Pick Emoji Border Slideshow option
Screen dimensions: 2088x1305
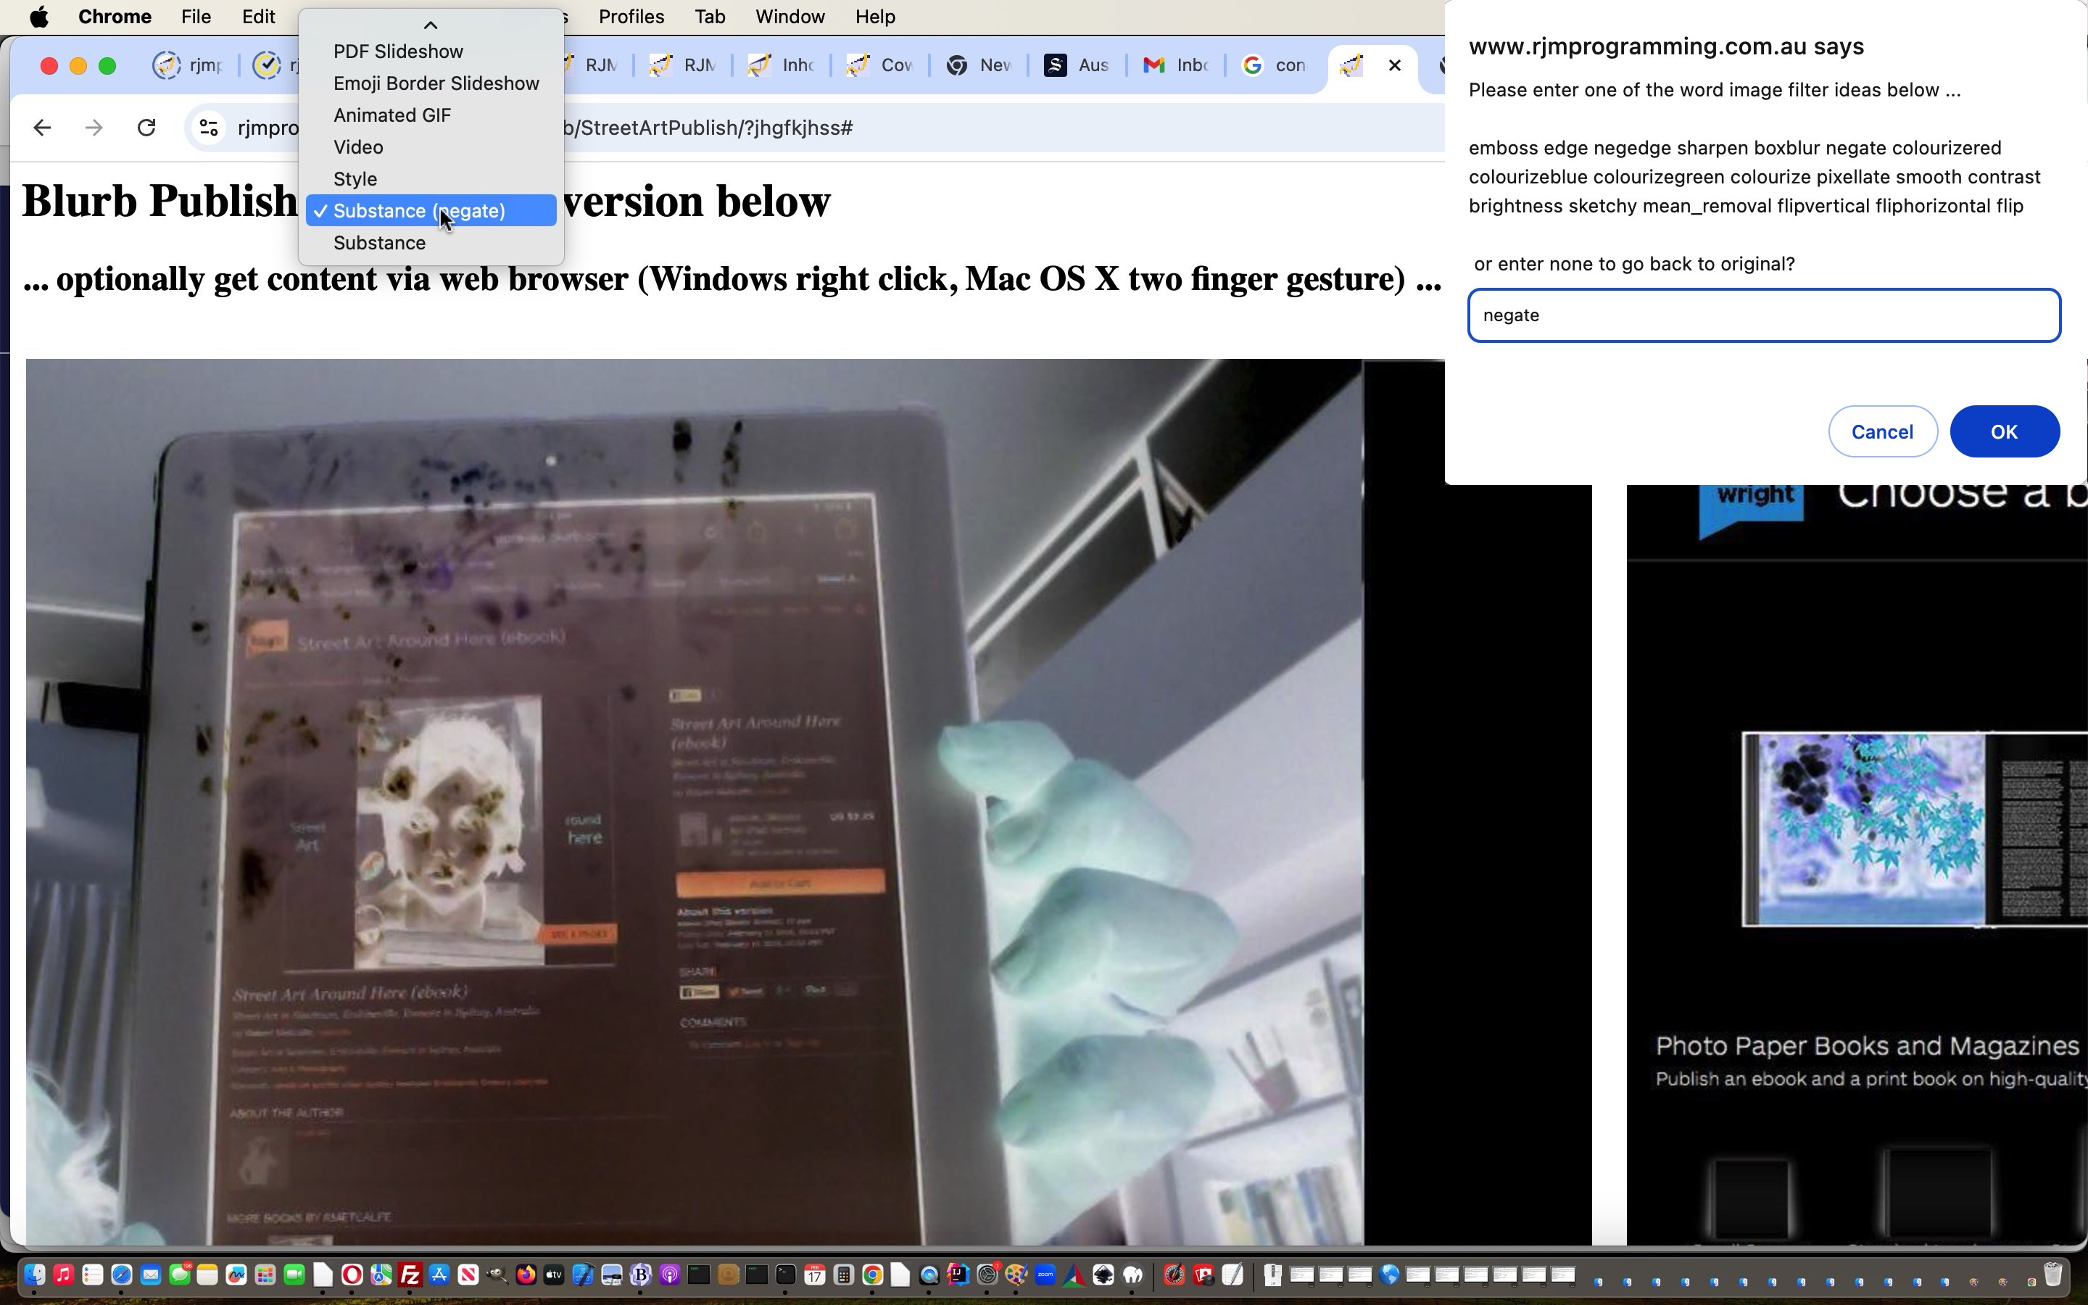tap(436, 83)
